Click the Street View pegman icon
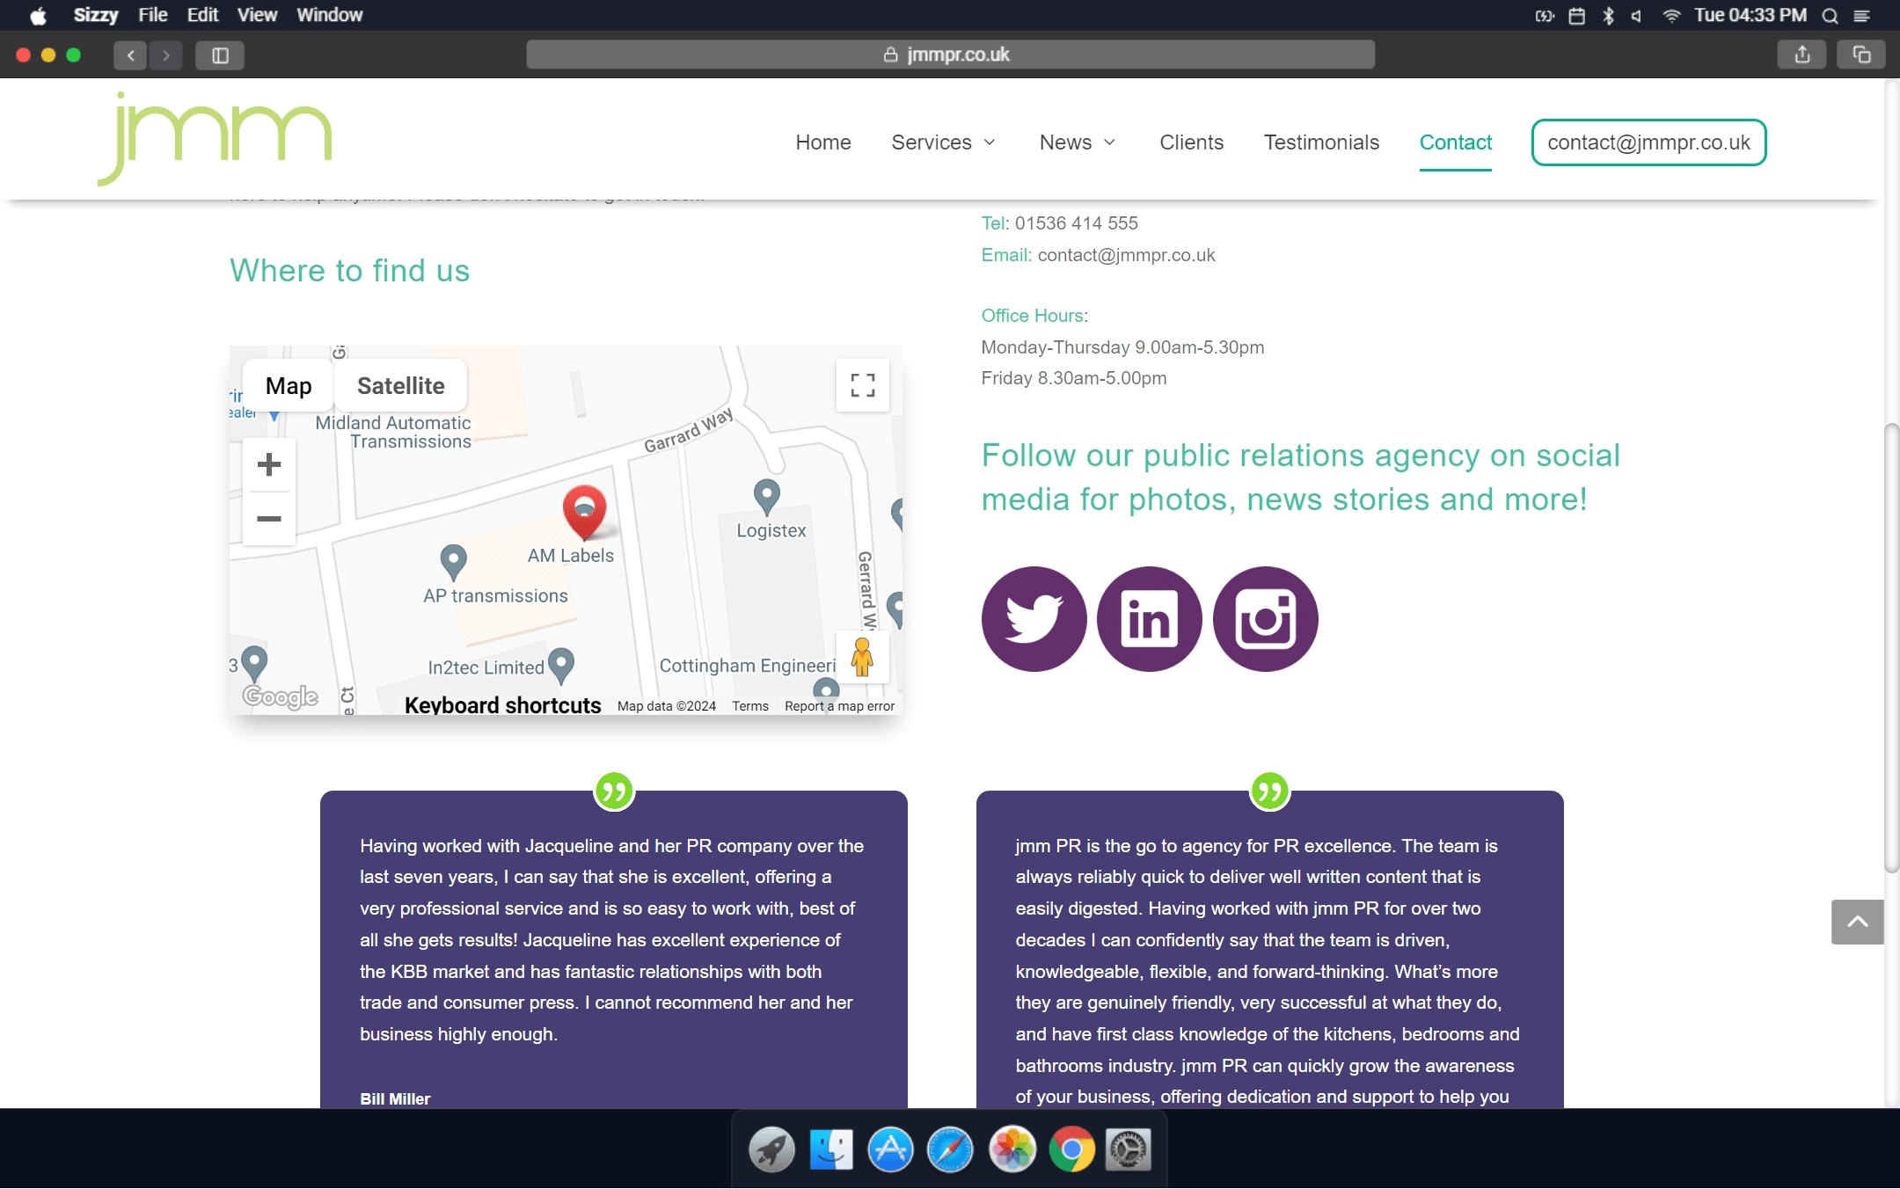 point(862,657)
